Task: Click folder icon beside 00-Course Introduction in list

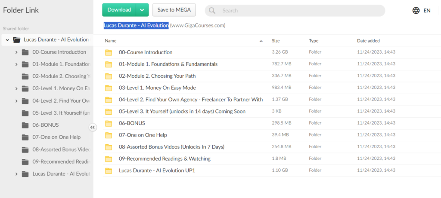Action: 109,52
